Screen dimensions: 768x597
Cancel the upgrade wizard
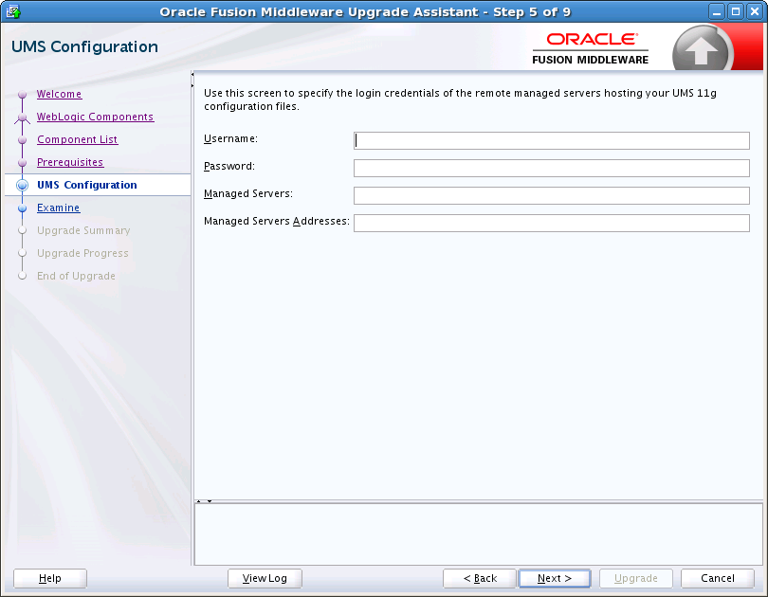coord(717,578)
